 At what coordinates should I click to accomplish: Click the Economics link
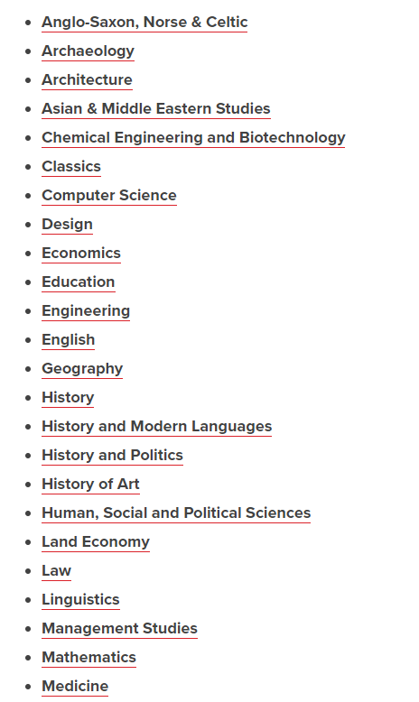(x=81, y=253)
